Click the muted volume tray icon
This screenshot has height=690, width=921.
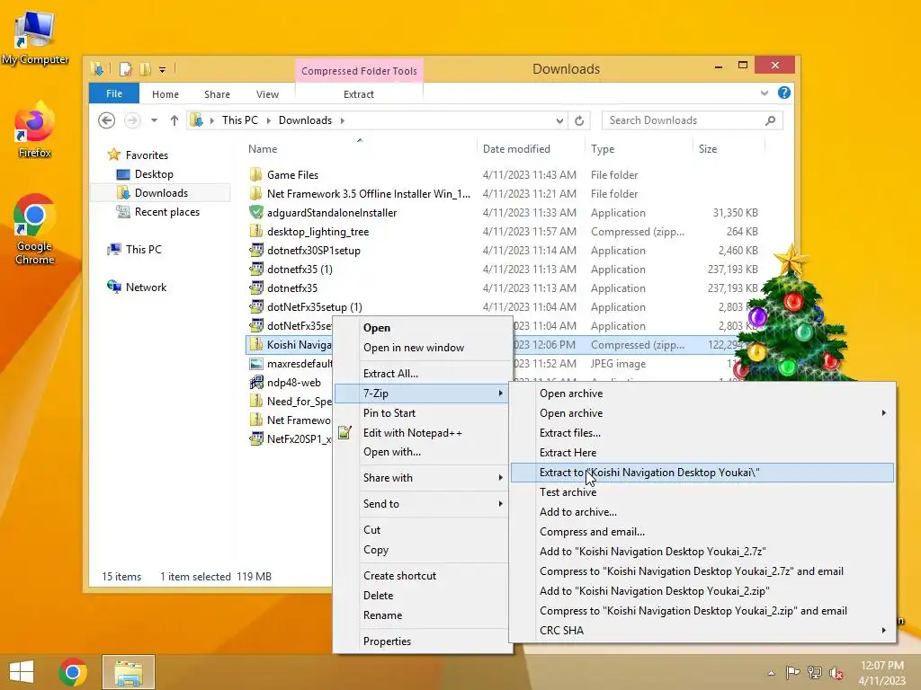click(836, 673)
